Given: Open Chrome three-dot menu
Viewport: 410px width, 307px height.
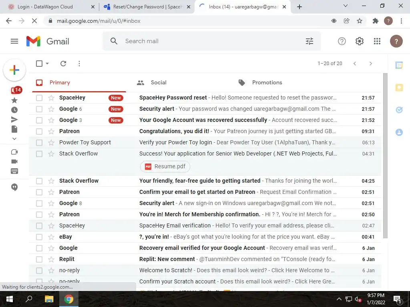Looking at the screenshot, I should [401, 21].
